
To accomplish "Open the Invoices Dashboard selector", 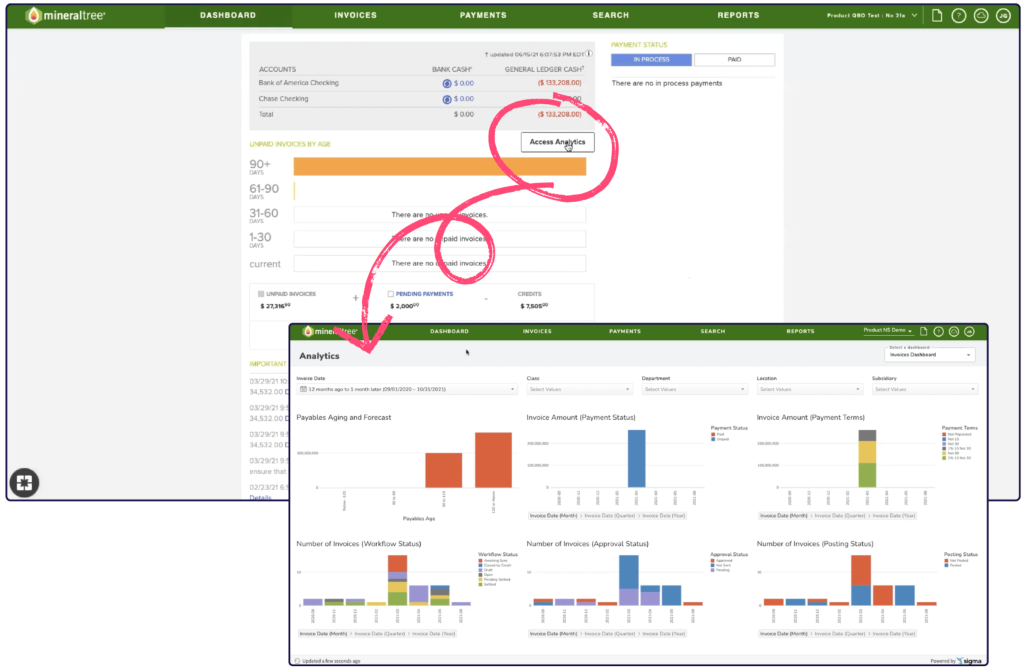I will tap(929, 354).
